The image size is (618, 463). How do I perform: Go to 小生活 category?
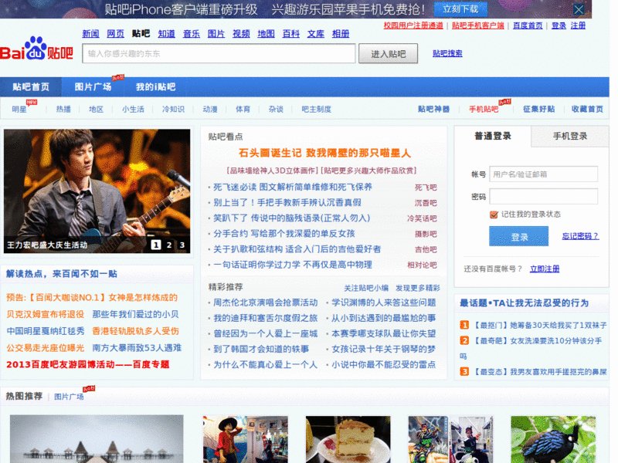click(x=133, y=109)
